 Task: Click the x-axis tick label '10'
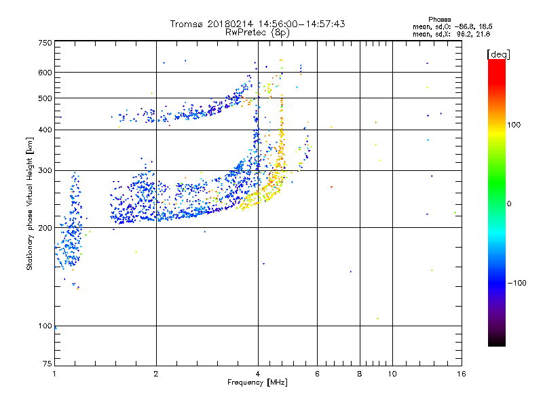coord(392,374)
